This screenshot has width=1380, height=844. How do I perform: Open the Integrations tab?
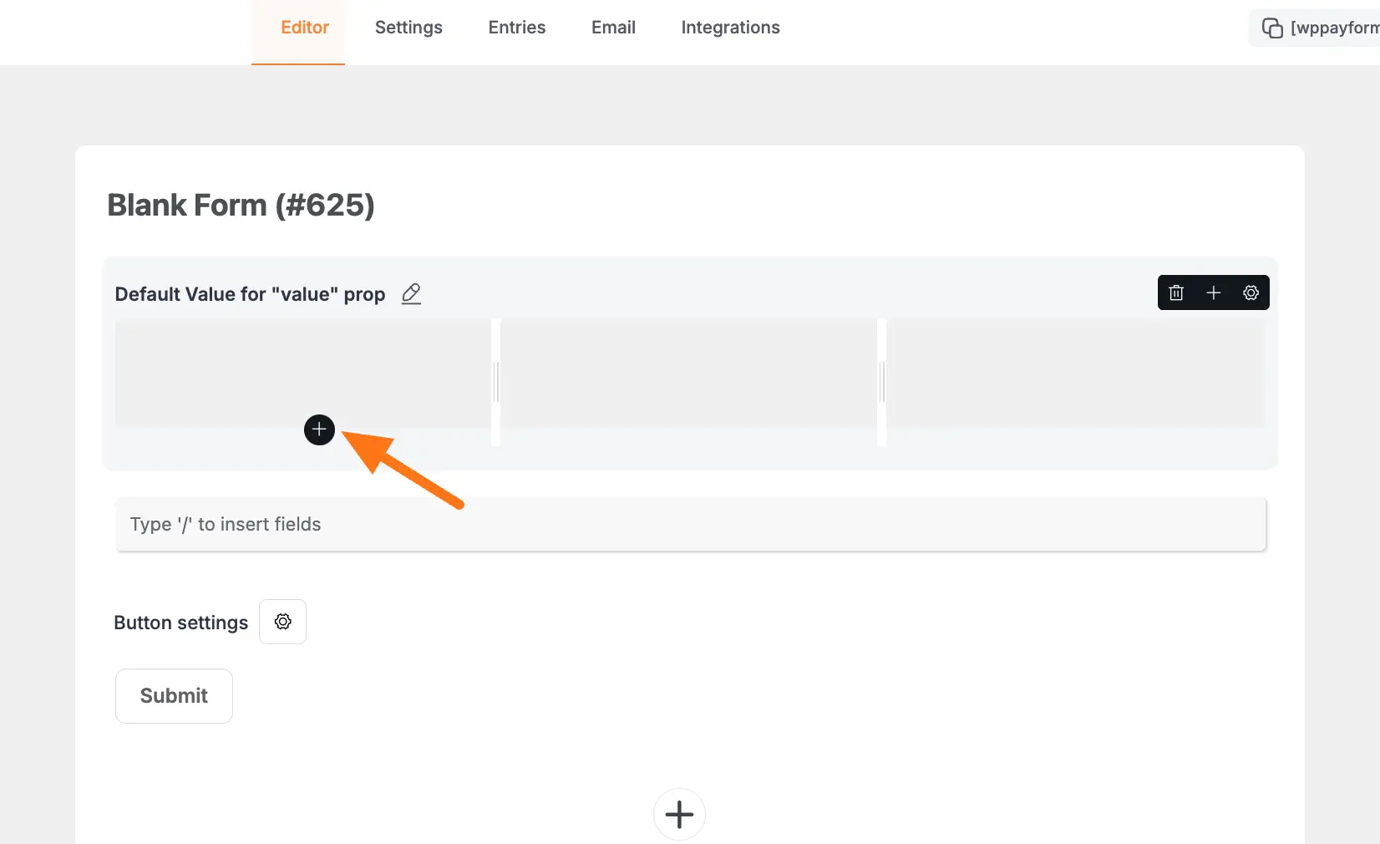pyautogui.click(x=730, y=28)
